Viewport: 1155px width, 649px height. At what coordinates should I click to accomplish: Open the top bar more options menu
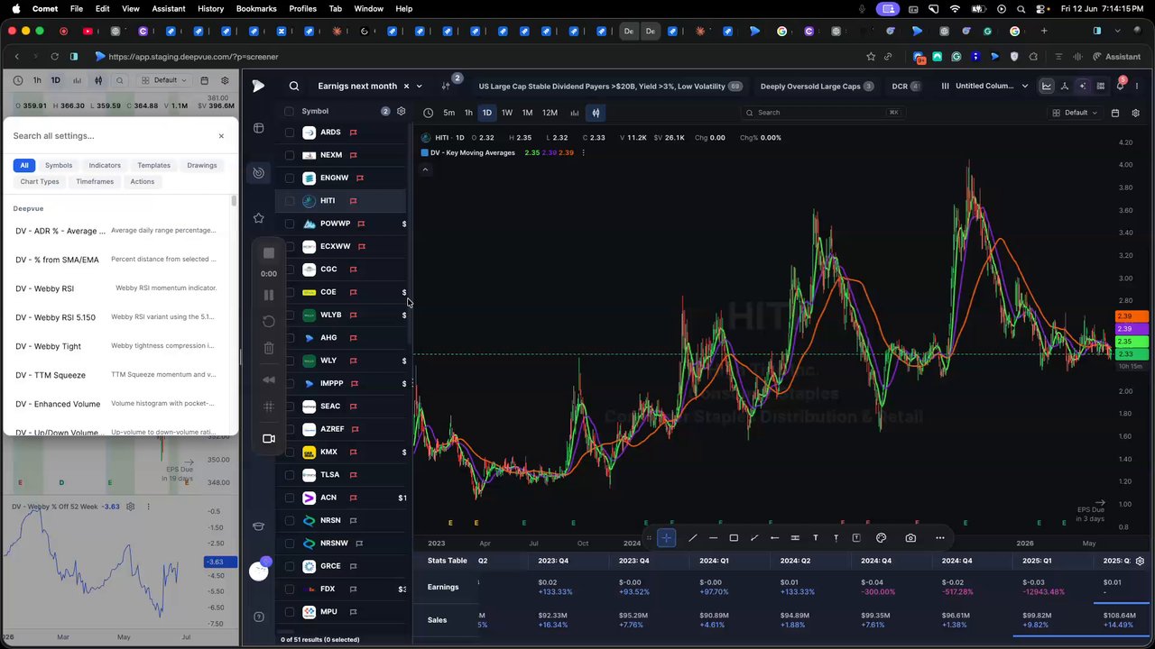click(1135, 86)
